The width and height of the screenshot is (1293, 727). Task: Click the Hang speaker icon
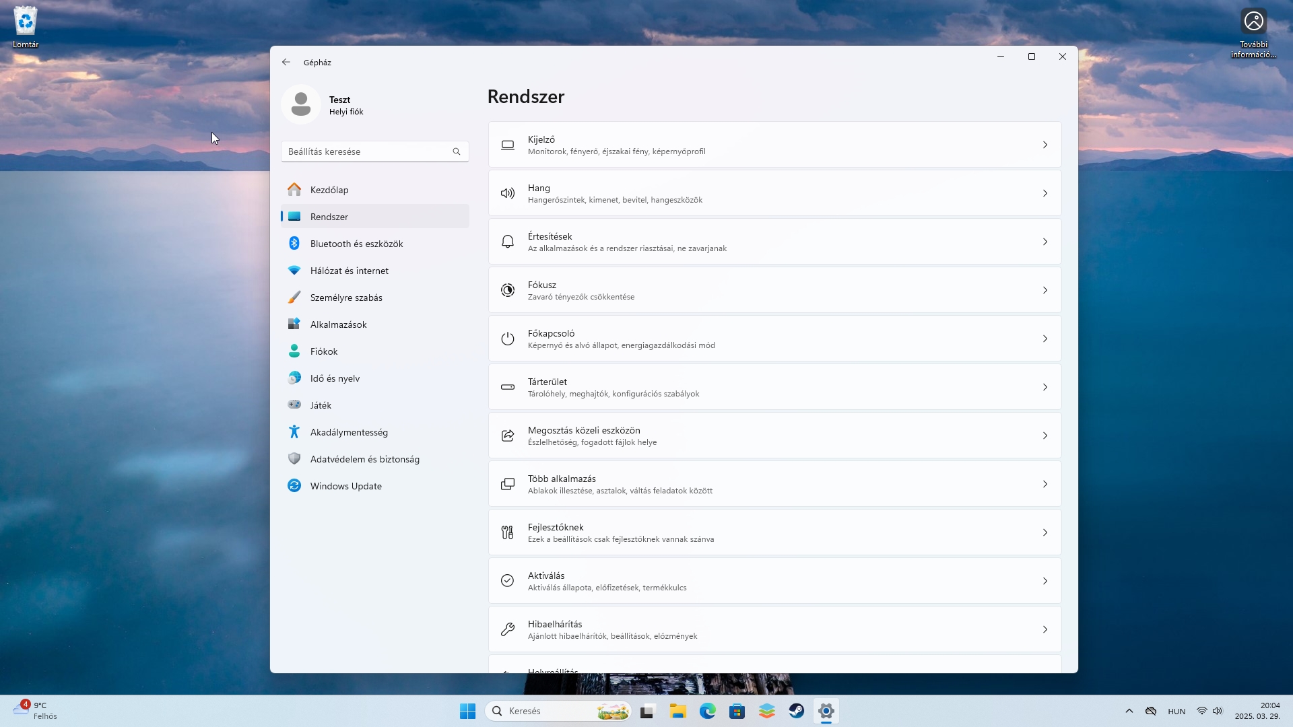coord(508,194)
